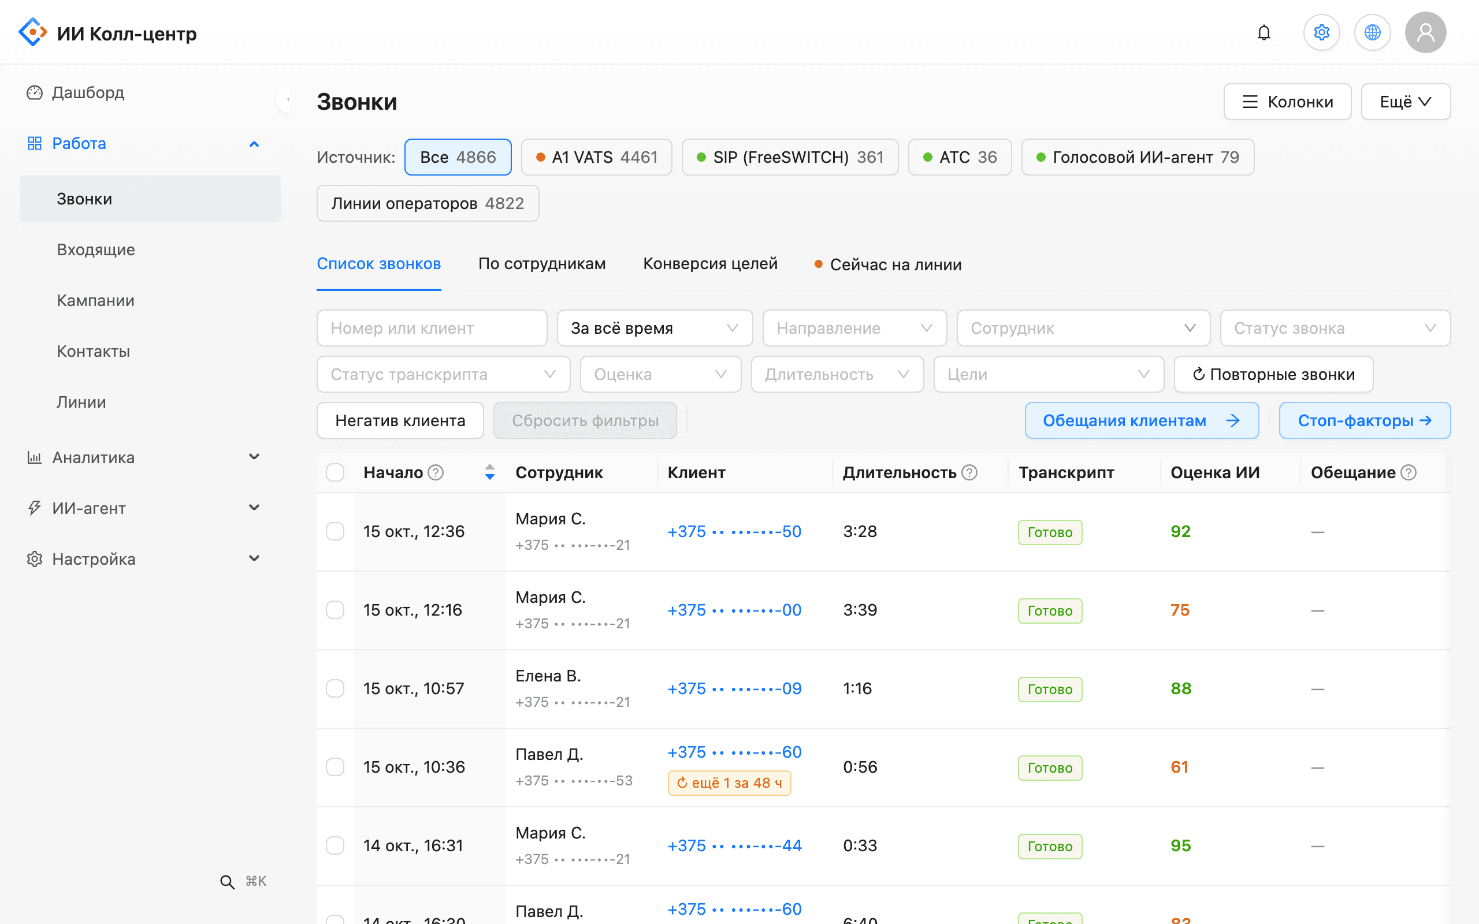Filter by A1 VATS source
The width and height of the screenshot is (1479, 924).
(596, 157)
